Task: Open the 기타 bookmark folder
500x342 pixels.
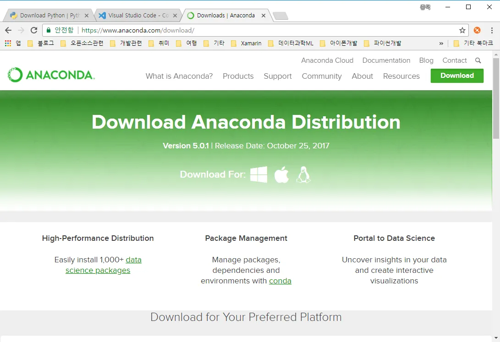Action: click(x=214, y=43)
